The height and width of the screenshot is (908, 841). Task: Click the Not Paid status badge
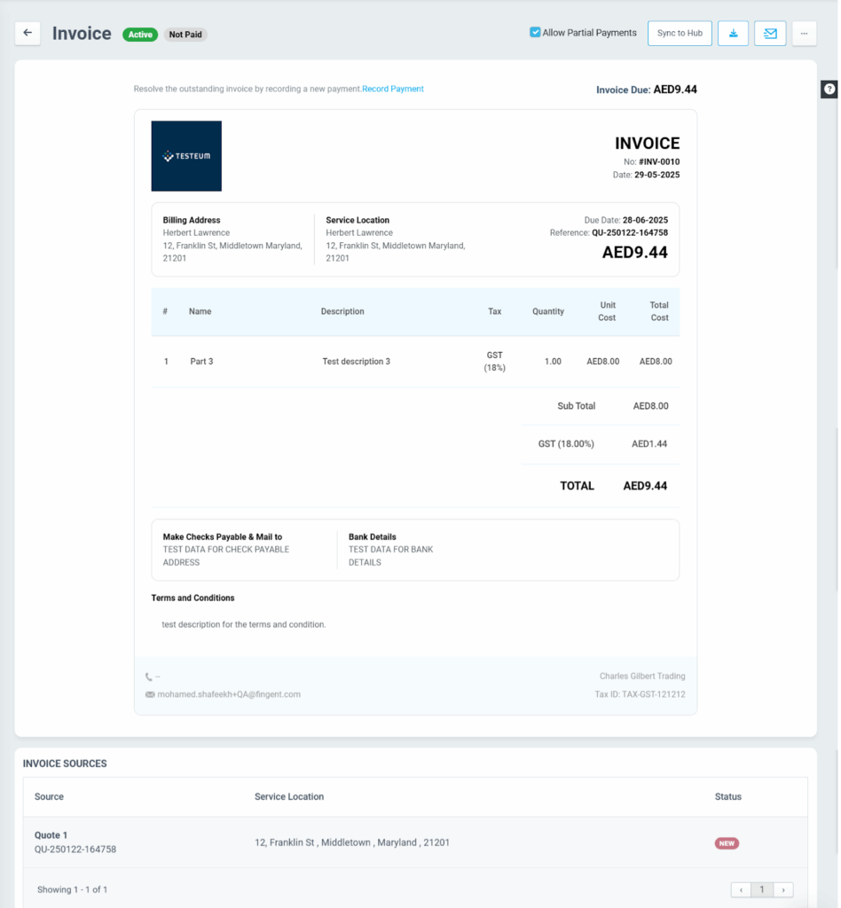tap(185, 35)
